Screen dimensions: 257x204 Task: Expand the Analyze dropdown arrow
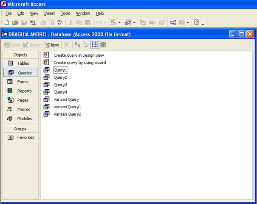click(x=135, y=22)
